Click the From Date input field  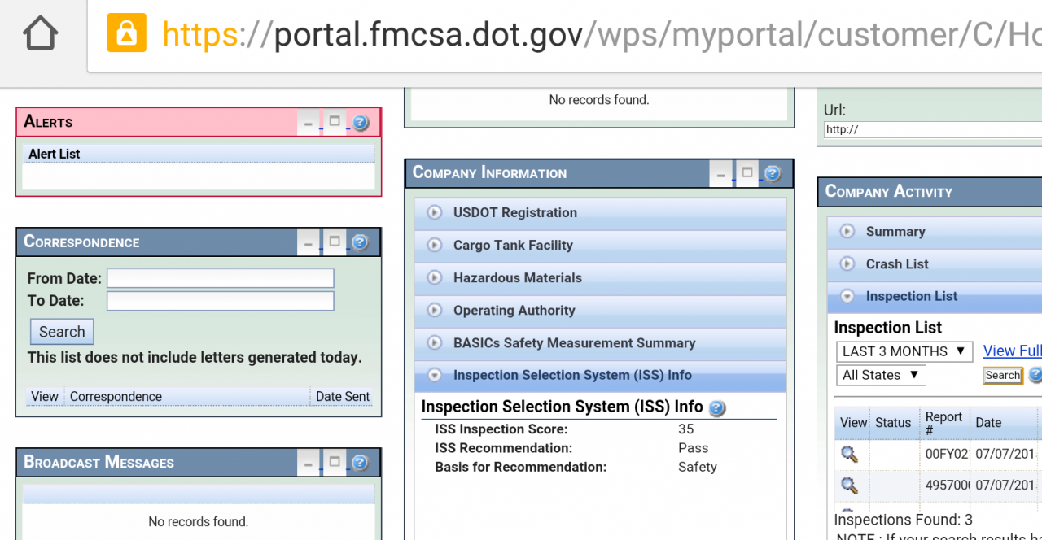point(221,278)
